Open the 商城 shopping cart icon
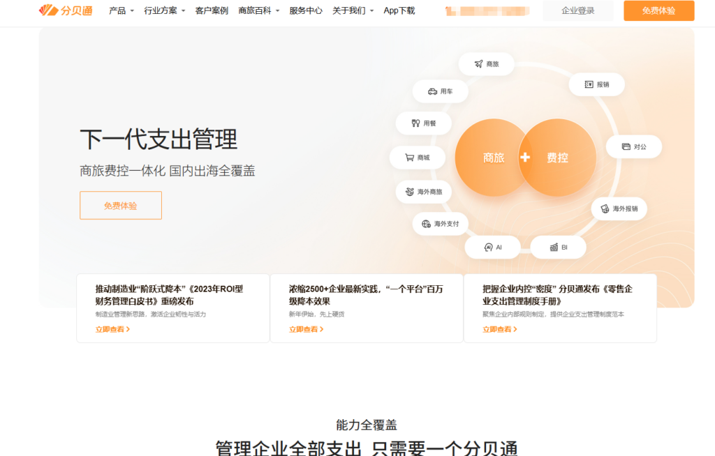The width and height of the screenshot is (715, 456). pos(418,157)
